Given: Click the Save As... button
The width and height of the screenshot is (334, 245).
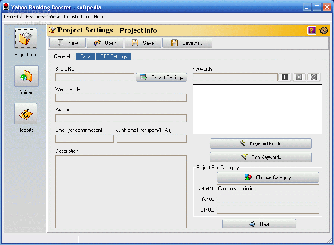Looking at the screenshot, I should tap(187, 43).
